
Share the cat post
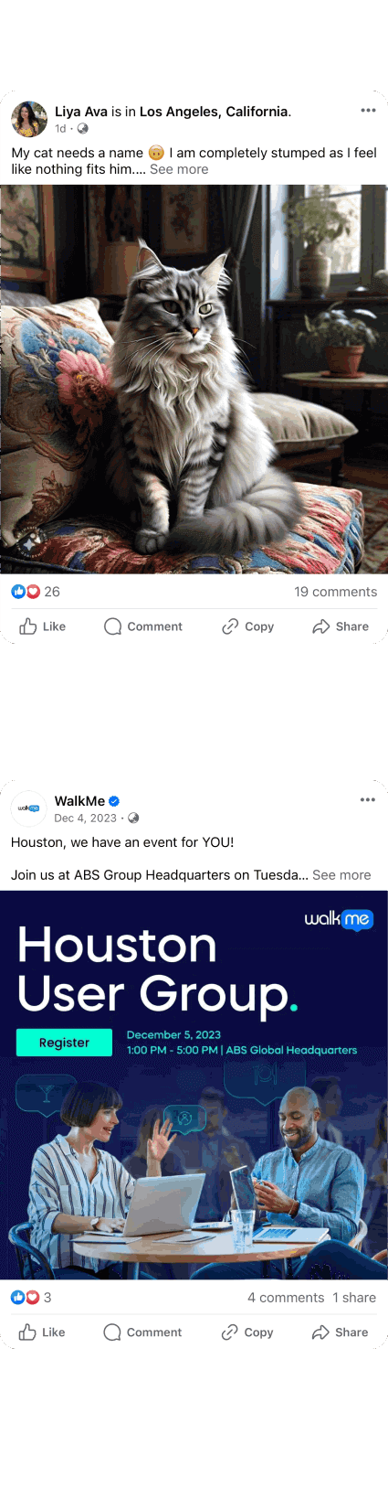[341, 626]
